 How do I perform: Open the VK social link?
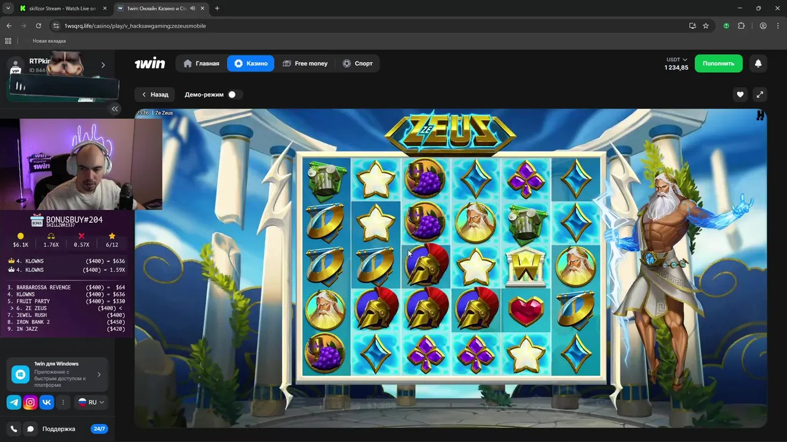coord(47,403)
